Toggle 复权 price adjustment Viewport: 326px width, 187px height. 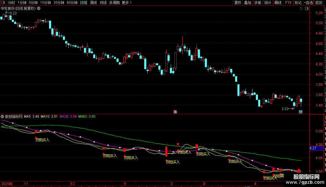pos(238,3)
